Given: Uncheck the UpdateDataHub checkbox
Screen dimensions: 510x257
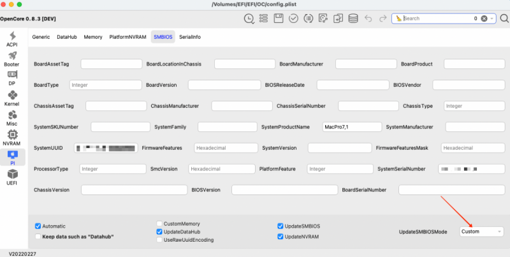Looking at the screenshot, I should [159, 232].
